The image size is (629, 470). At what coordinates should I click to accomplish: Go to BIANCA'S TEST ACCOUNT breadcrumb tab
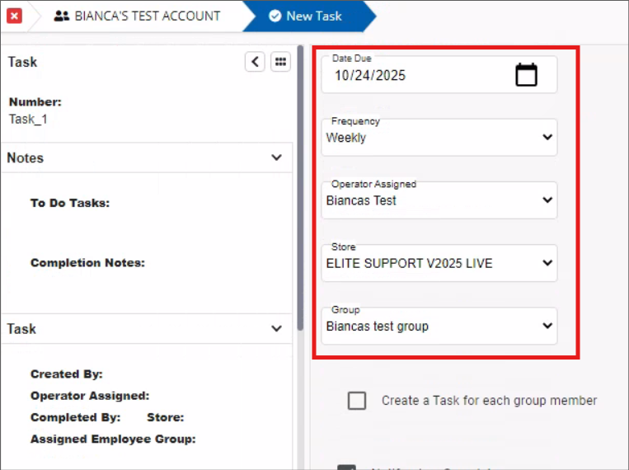147,16
